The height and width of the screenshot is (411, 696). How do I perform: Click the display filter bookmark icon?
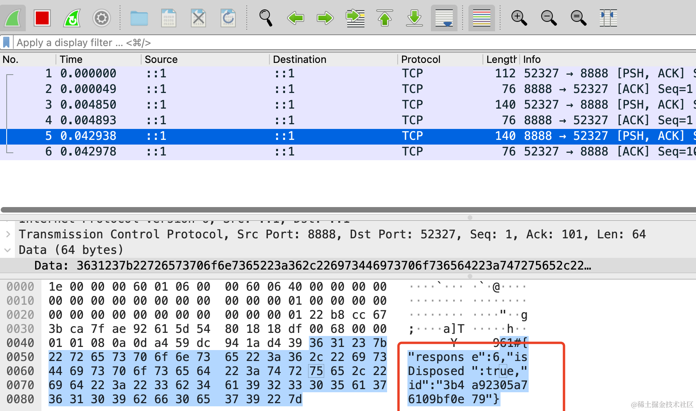click(x=6, y=42)
